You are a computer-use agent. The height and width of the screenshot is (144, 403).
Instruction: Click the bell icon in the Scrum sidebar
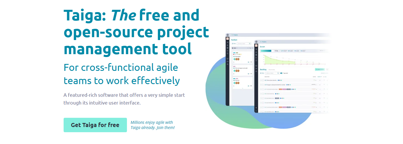tap(256, 58)
